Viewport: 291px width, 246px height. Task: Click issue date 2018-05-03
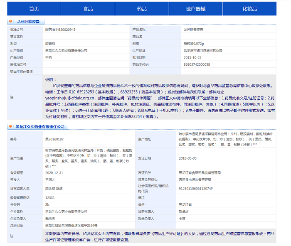point(187,158)
